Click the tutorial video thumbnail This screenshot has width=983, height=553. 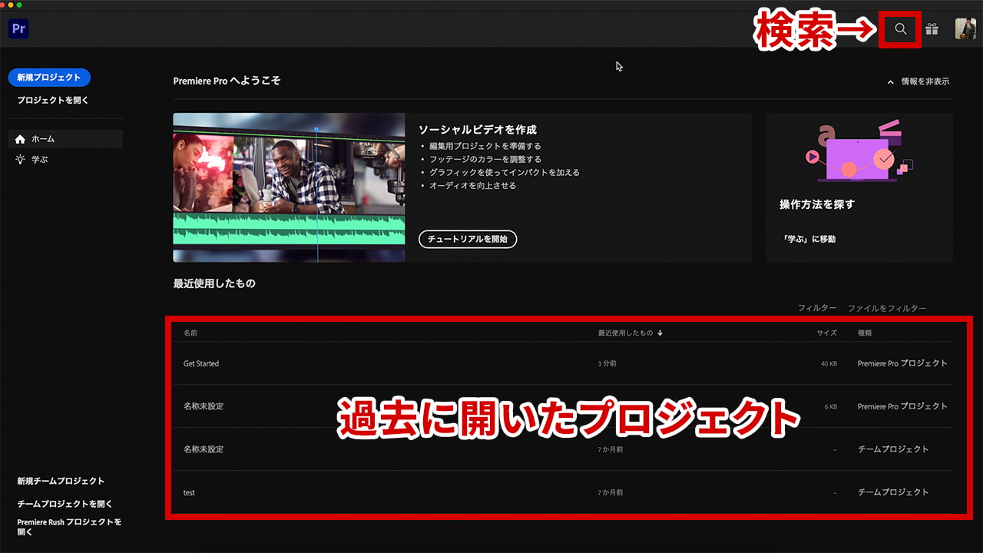[x=289, y=187]
